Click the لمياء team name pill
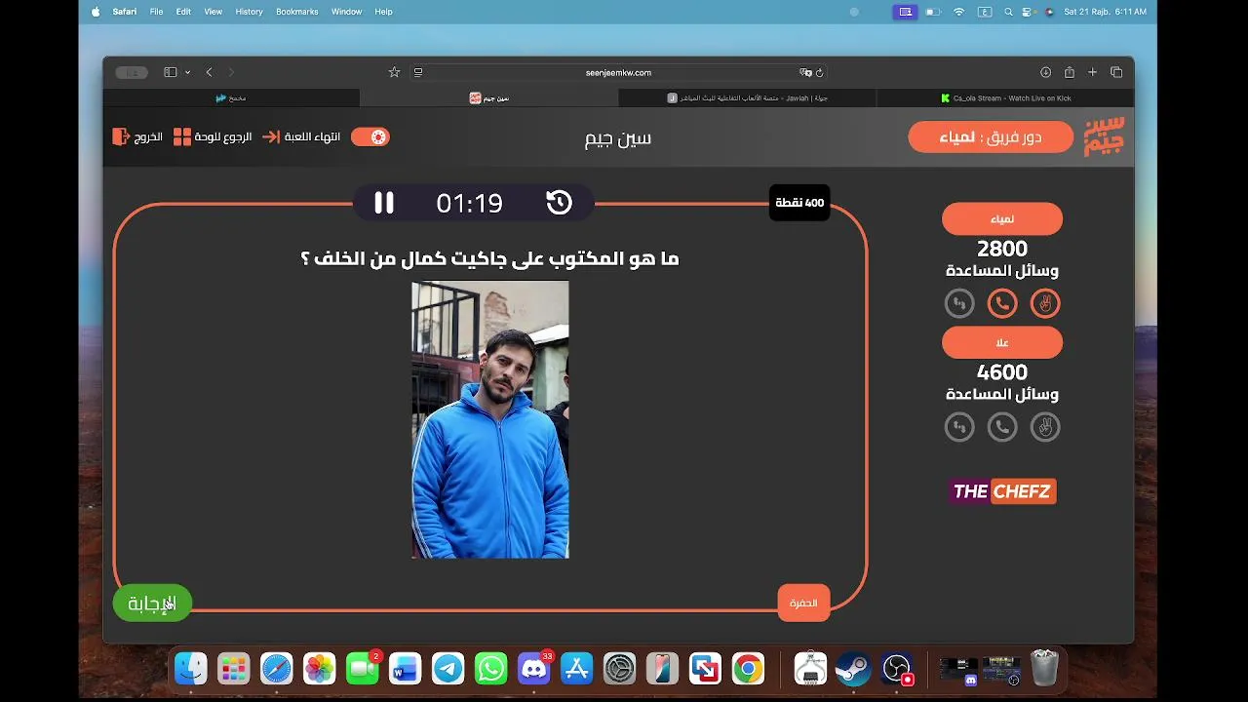This screenshot has height=702, width=1248. click(1002, 219)
